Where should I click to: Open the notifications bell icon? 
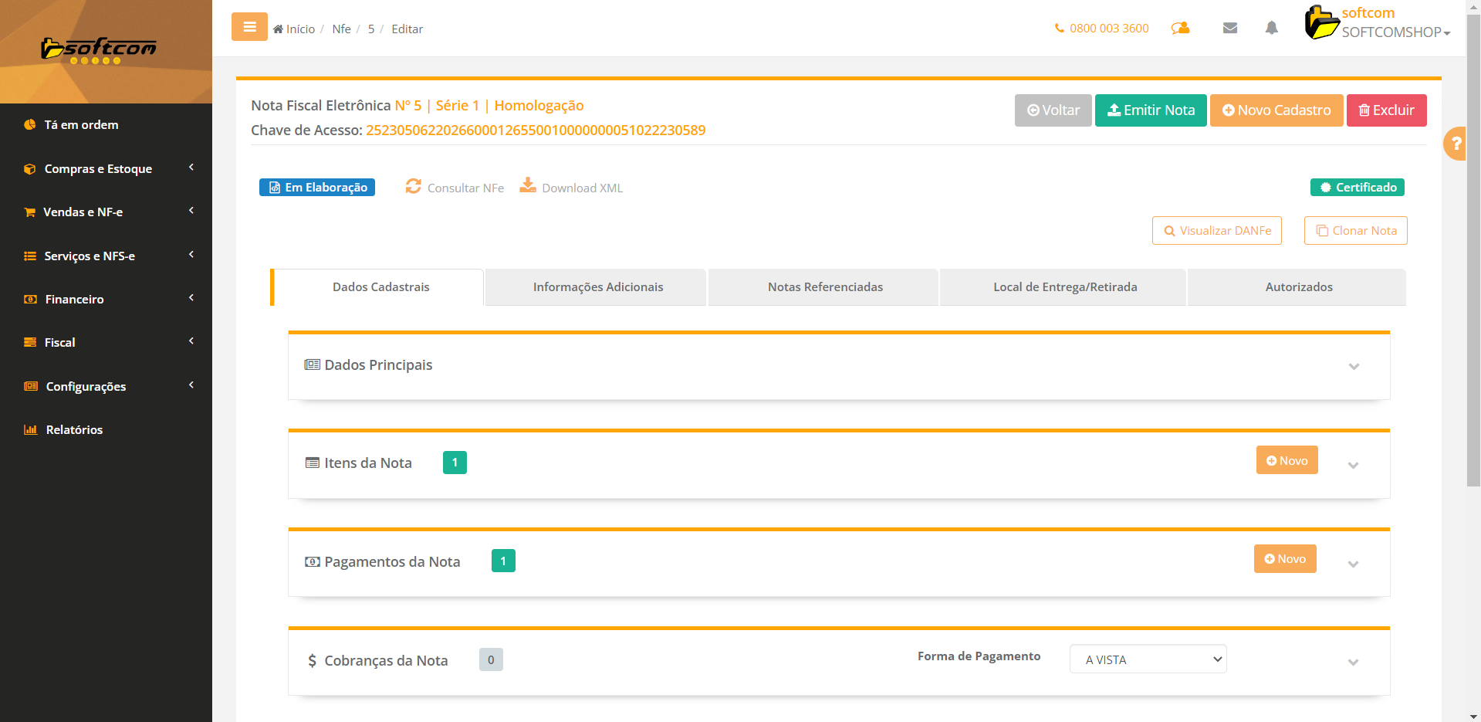pyautogui.click(x=1271, y=29)
